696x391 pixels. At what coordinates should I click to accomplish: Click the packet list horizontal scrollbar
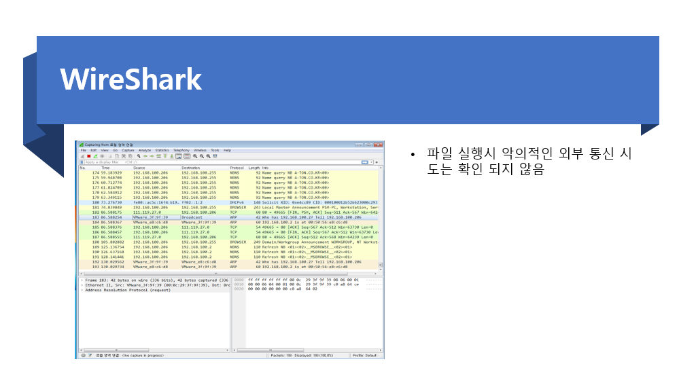[x=228, y=274]
